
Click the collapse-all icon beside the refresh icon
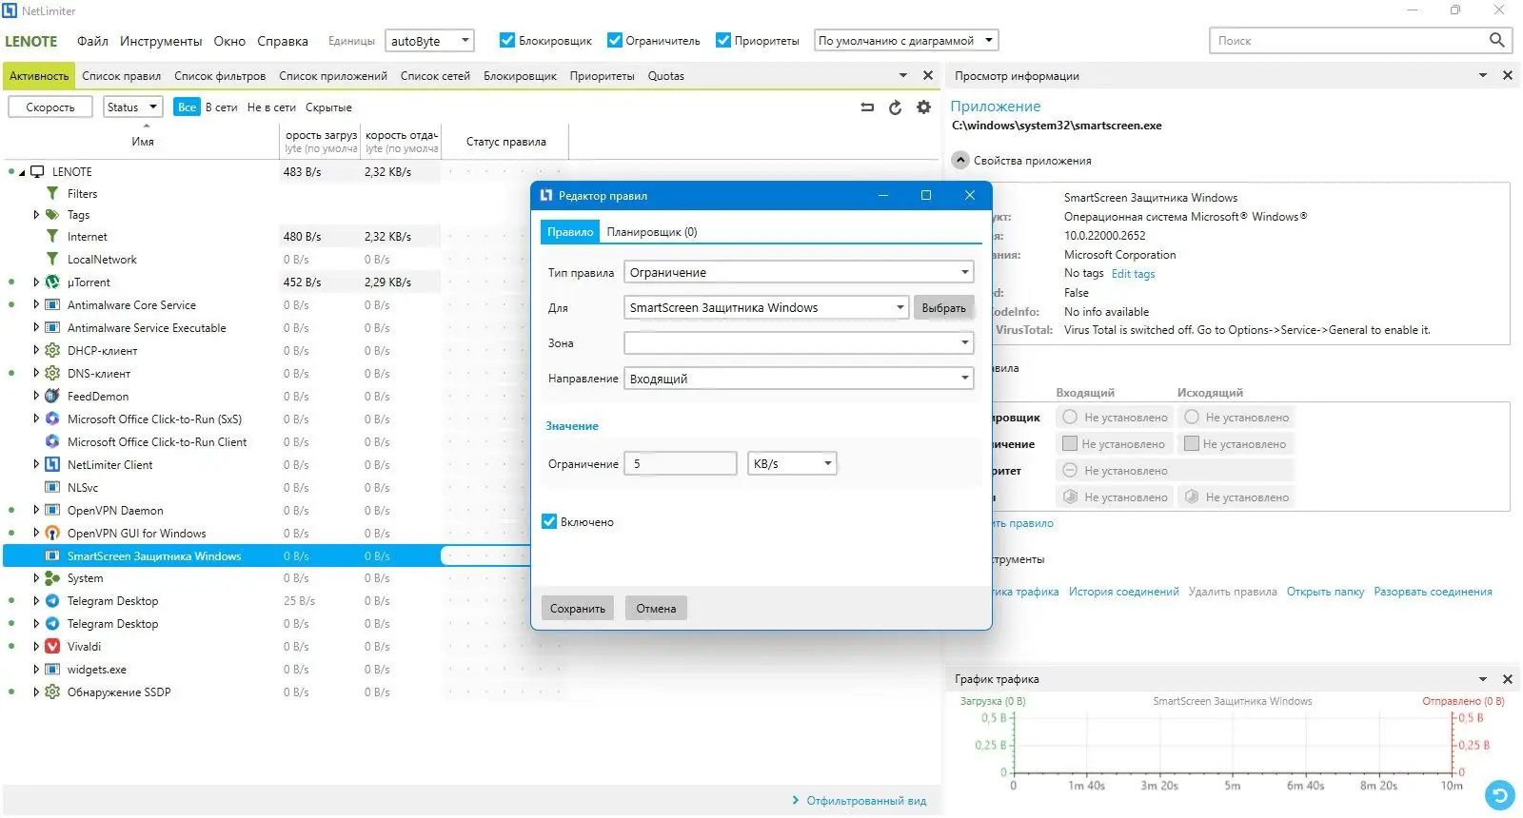click(867, 107)
